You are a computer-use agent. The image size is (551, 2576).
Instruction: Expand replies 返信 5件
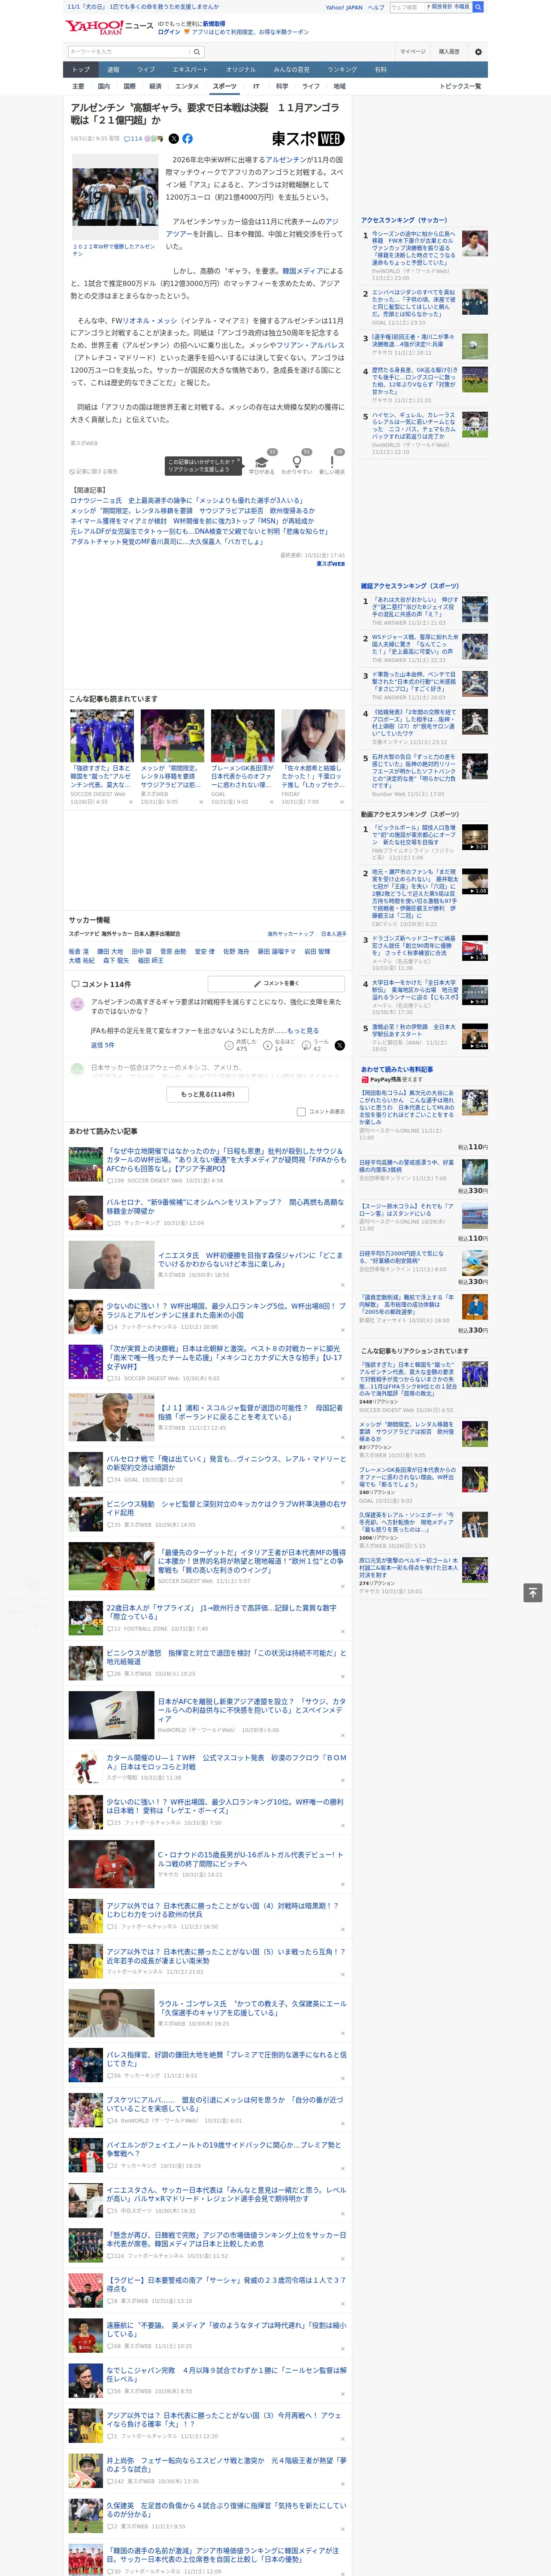(x=103, y=1045)
